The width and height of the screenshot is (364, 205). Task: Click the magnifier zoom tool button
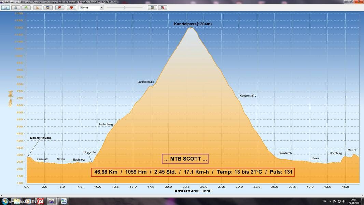tap(6, 8)
